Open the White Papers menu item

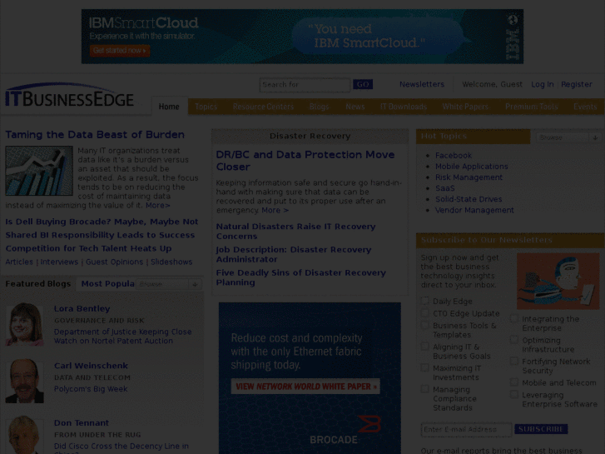[465, 107]
